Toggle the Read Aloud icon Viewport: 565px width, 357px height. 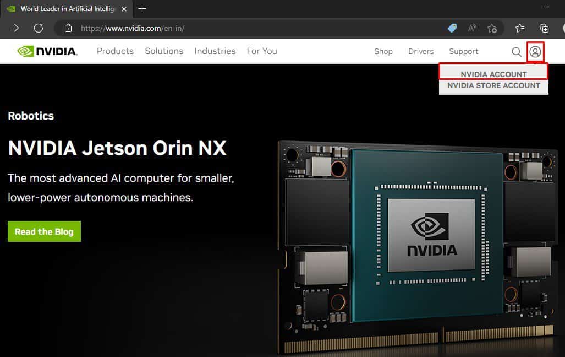tap(472, 28)
